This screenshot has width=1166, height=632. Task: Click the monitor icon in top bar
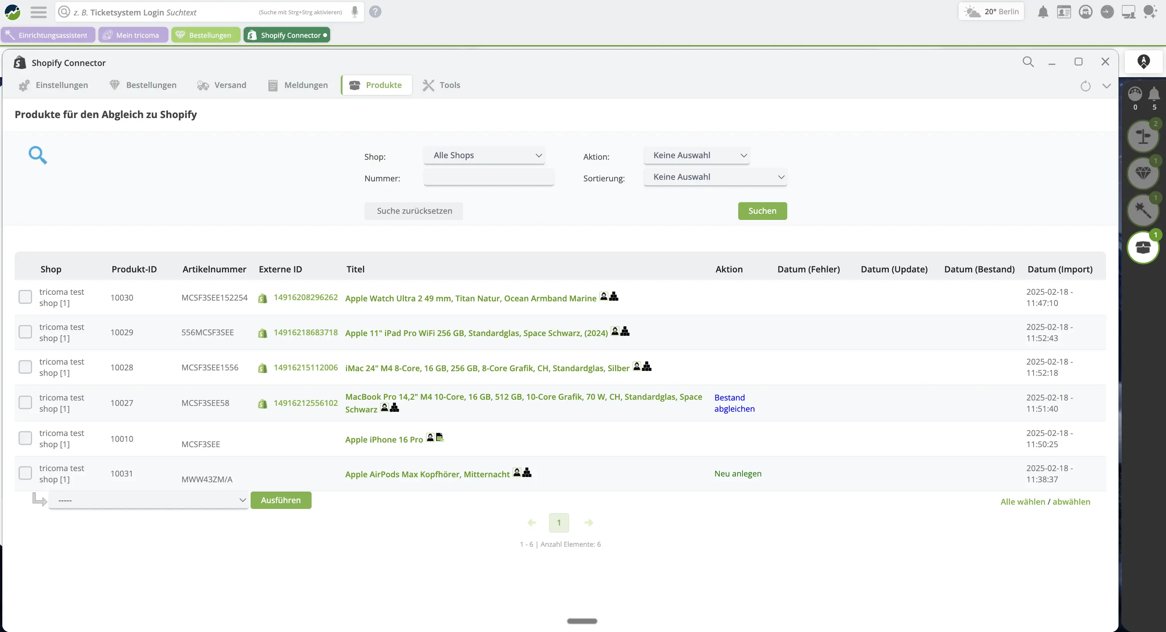click(1129, 12)
